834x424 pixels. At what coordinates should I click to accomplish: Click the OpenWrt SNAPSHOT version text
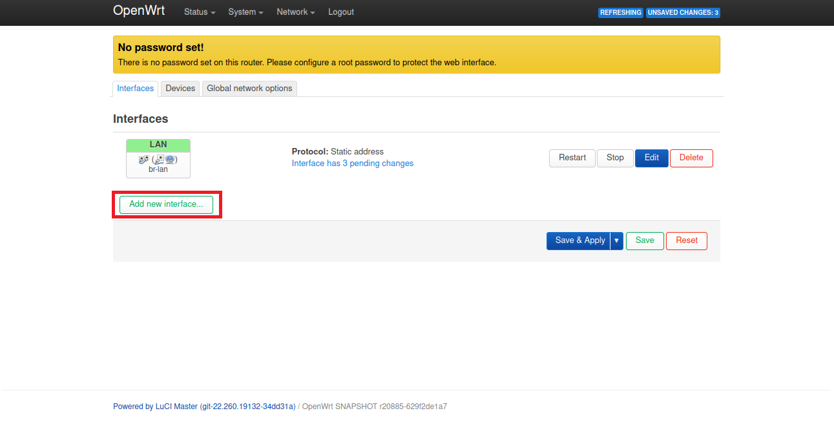pyautogui.click(x=375, y=407)
